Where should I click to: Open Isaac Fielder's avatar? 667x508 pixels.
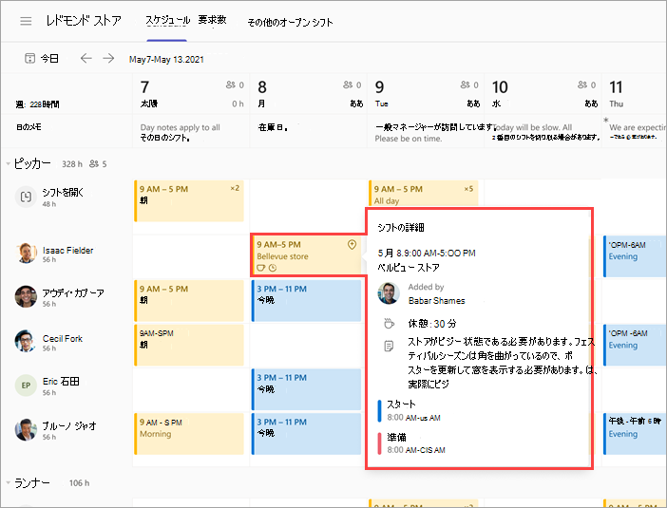pos(26,253)
